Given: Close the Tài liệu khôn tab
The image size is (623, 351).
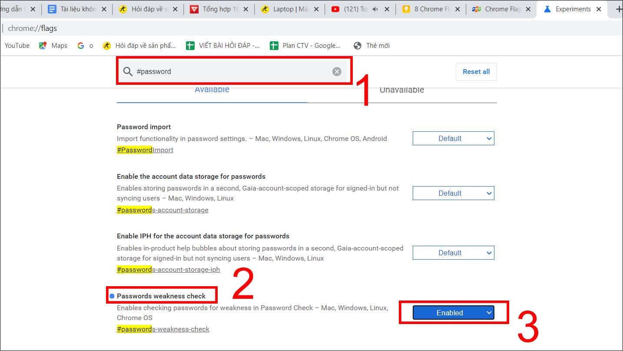Looking at the screenshot, I should 104,9.
